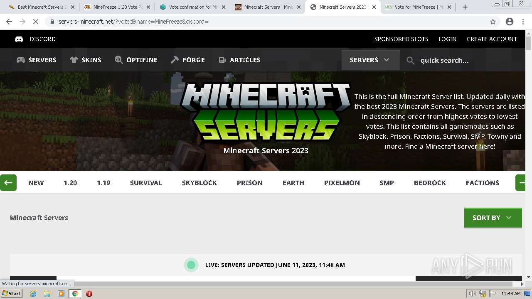Select the BEDROCK category
Image resolution: width=532 pixels, height=299 pixels.
430,183
